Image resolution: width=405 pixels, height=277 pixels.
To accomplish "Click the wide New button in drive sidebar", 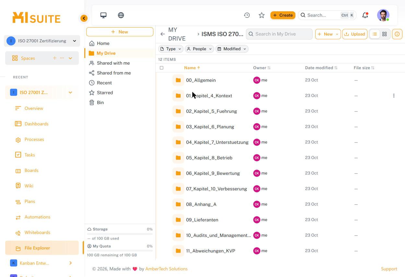I will click(x=120, y=32).
